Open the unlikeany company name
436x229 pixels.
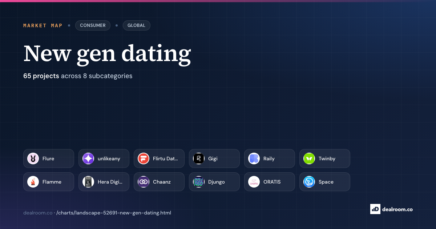point(109,158)
